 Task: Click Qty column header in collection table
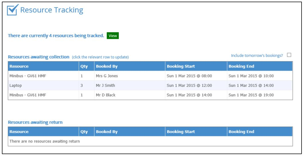coord(86,66)
